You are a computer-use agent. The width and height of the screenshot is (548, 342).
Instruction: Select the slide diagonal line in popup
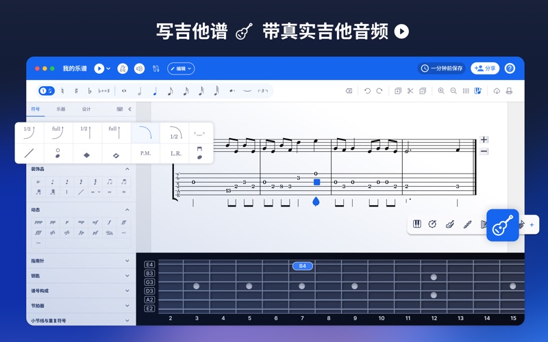click(x=29, y=153)
